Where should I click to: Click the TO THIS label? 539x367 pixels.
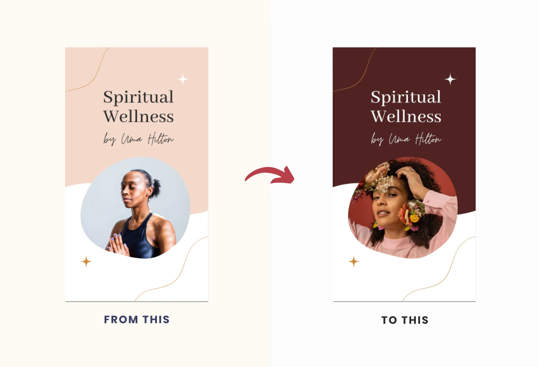pyautogui.click(x=405, y=320)
